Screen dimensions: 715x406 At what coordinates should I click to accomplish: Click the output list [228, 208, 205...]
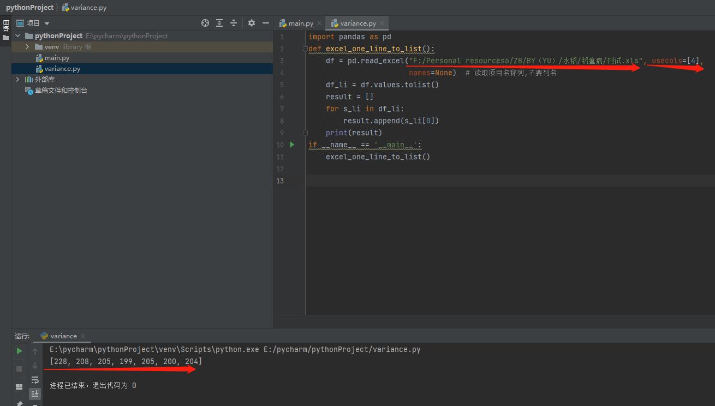point(126,361)
